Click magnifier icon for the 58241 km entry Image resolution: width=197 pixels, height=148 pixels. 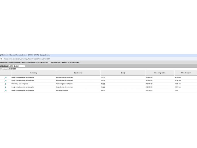point(5,81)
